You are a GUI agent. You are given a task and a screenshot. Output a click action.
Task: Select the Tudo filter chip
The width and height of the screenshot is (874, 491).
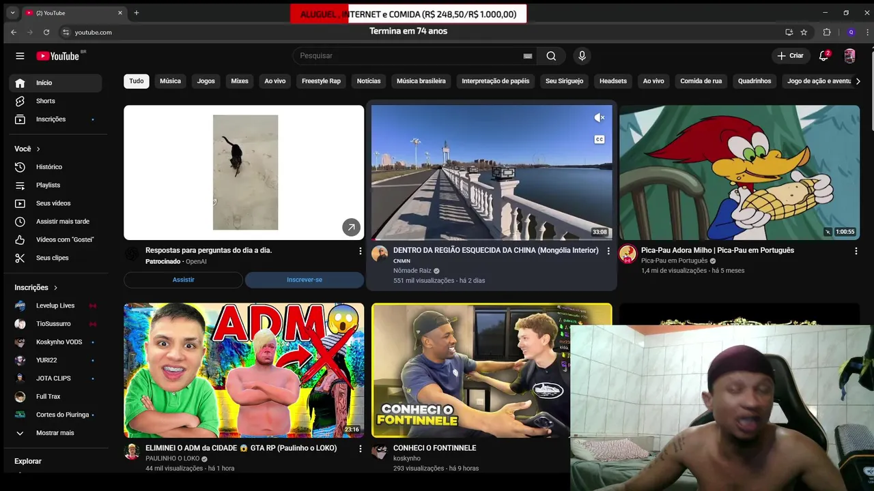(137, 81)
